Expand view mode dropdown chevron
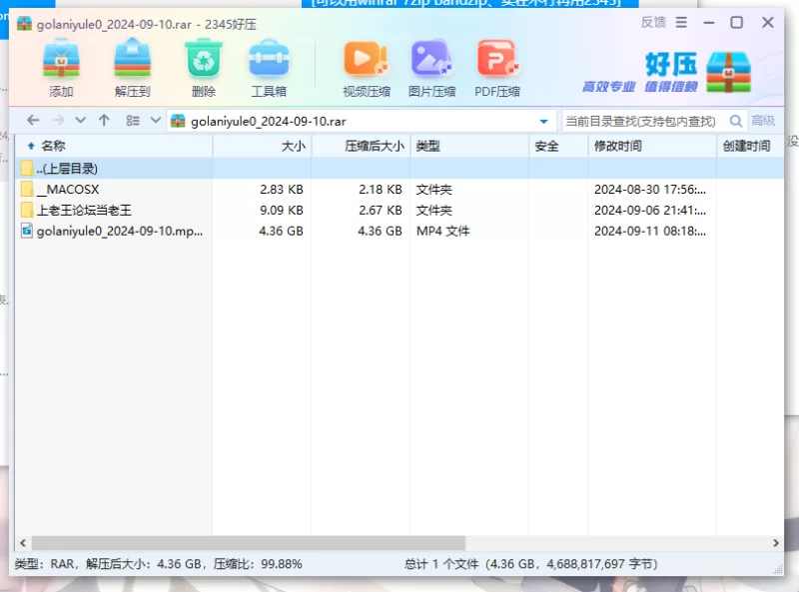 coord(156,120)
